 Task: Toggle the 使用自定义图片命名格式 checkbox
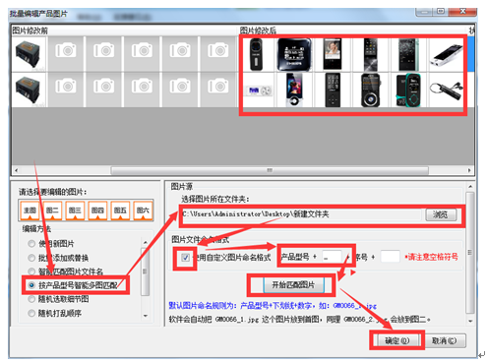tap(185, 258)
